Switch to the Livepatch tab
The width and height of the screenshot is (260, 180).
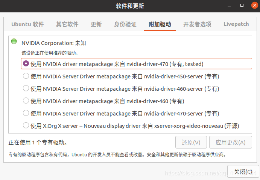(236, 24)
